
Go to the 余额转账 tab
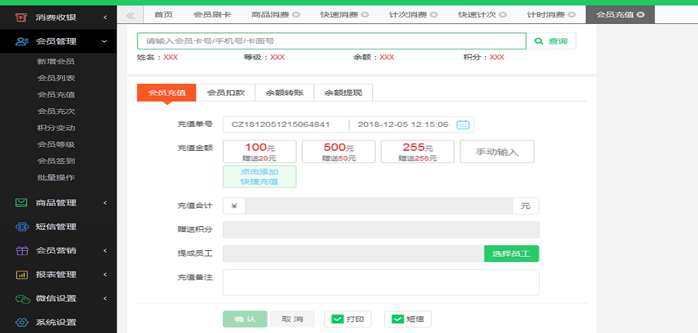coord(285,92)
